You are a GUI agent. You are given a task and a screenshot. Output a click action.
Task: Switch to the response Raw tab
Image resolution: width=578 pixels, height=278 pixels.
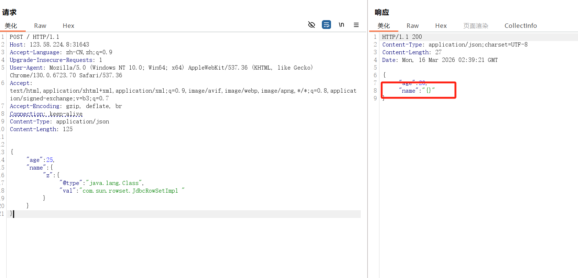(412, 26)
